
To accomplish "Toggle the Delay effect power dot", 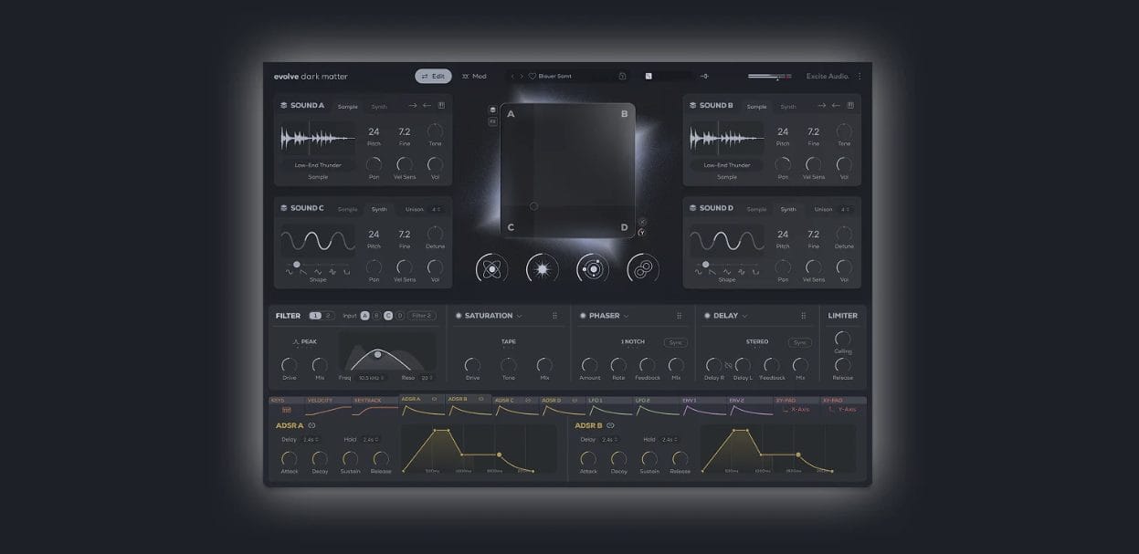I will click(x=707, y=316).
